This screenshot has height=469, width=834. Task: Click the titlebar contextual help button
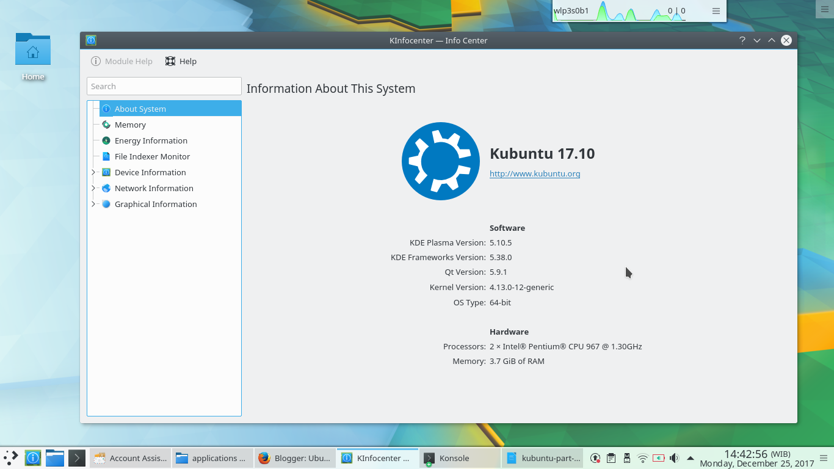(x=742, y=40)
